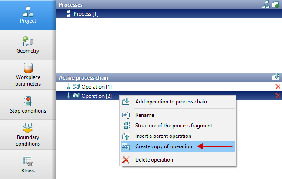Select the Operation [2] row label
Image resolution: width=282 pixels, height=179 pixels.
tap(96, 96)
